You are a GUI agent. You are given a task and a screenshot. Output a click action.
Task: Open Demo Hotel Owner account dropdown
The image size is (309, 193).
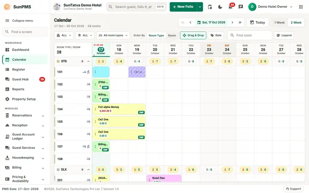click(x=270, y=7)
